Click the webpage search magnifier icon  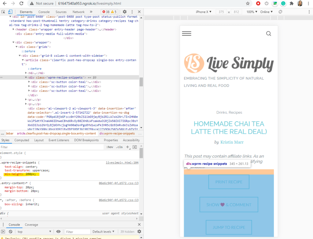268,34
